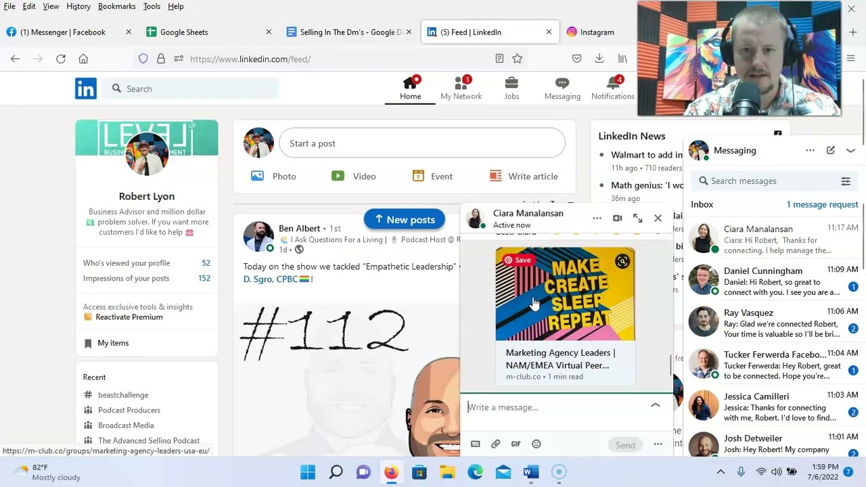The height and width of the screenshot is (487, 866).
Task: Save to Pocket icon in toolbar
Action: tap(577, 59)
